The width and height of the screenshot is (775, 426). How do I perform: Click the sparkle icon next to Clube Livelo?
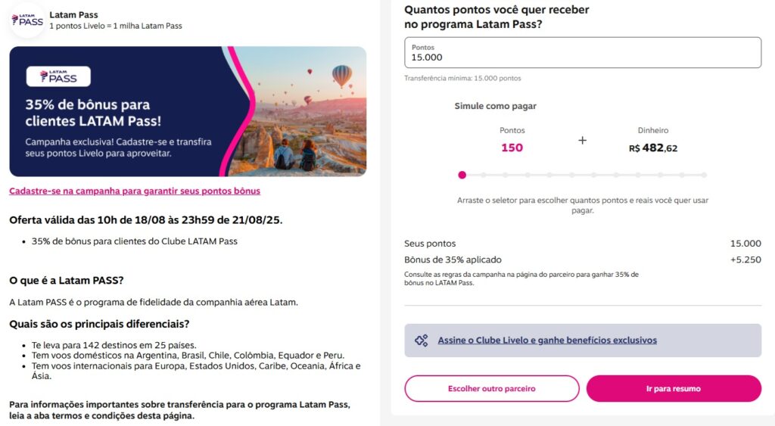(422, 340)
